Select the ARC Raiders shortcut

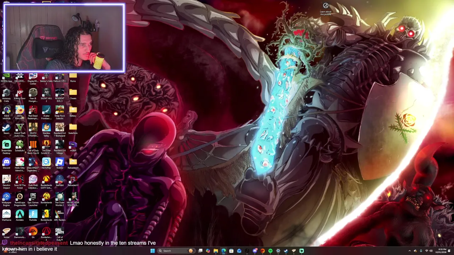(x=60, y=216)
